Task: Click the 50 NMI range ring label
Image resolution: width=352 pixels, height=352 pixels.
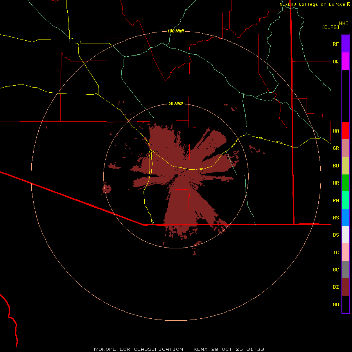Action: (x=176, y=103)
